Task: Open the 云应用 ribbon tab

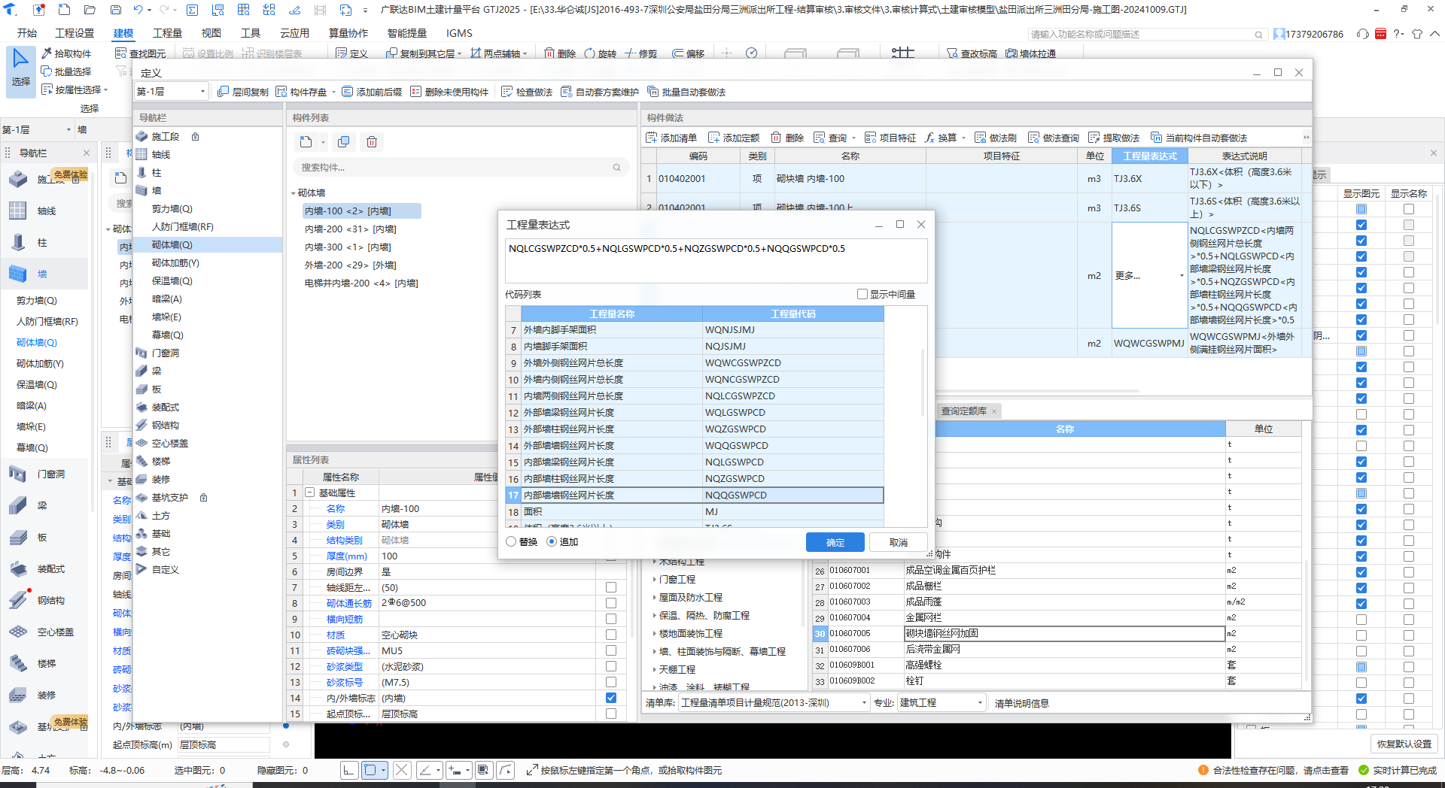Action: [x=294, y=33]
